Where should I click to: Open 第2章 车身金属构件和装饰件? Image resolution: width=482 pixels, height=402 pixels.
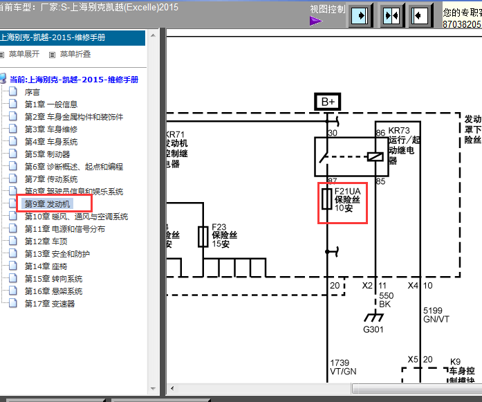point(74,117)
